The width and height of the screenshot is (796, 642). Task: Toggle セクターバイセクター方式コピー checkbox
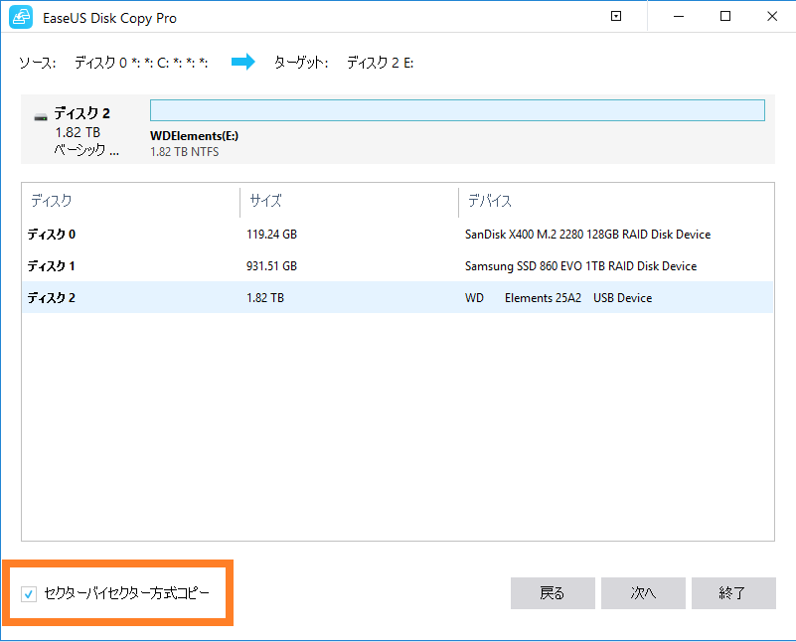[x=29, y=593]
